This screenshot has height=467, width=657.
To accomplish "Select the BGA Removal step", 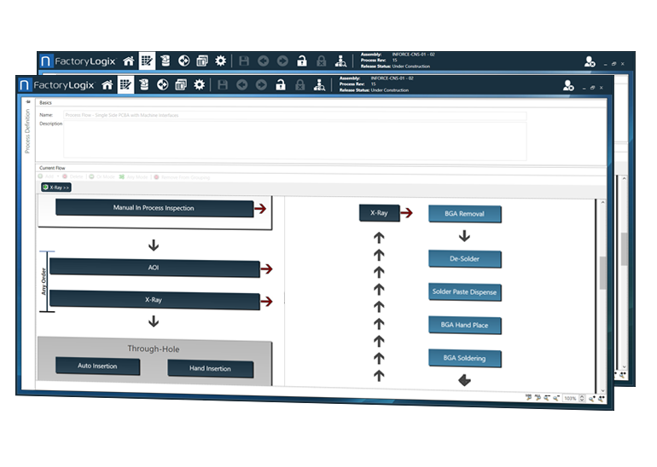I will click(465, 214).
